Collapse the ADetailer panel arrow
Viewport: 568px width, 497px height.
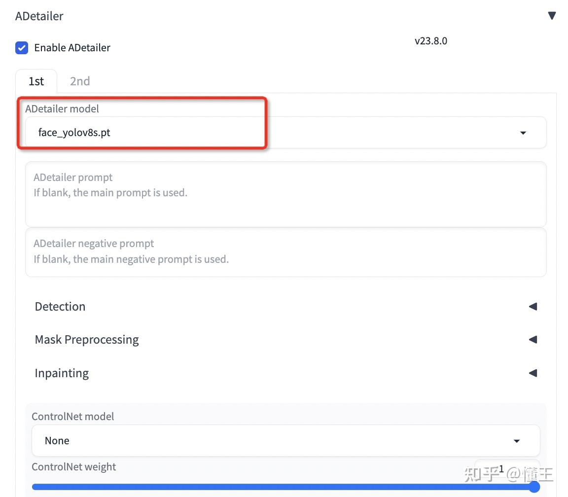552,16
